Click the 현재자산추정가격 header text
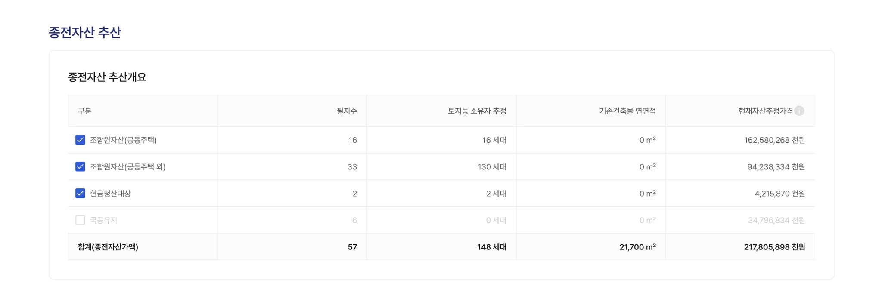Image resolution: width=882 pixels, height=286 pixels. point(765,111)
